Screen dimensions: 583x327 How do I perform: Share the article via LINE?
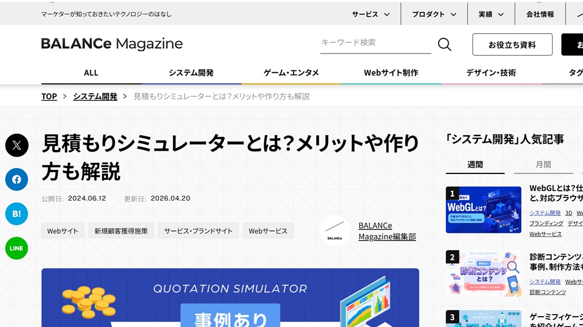click(17, 248)
